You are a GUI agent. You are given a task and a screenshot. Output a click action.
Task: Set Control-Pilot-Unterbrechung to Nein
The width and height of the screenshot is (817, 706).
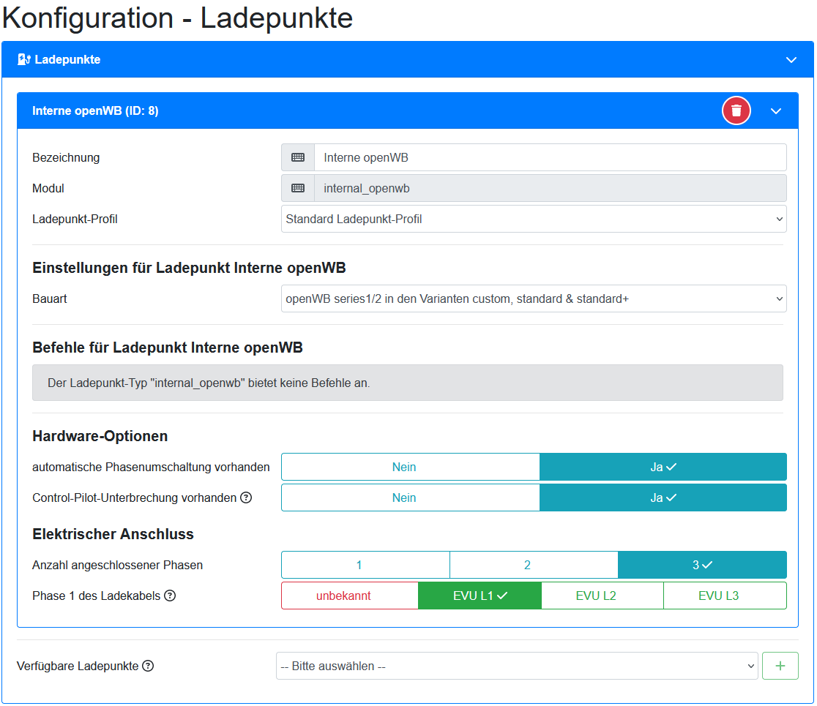pyautogui.click(x=410, y=497)
